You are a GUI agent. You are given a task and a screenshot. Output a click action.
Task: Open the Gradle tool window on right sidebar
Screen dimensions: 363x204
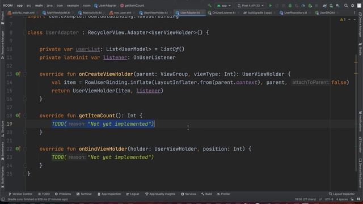(x=361, y=49)
